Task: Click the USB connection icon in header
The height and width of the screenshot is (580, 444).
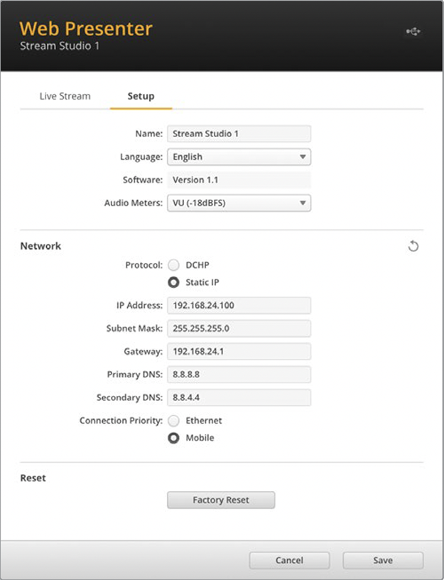Action: 413,32
